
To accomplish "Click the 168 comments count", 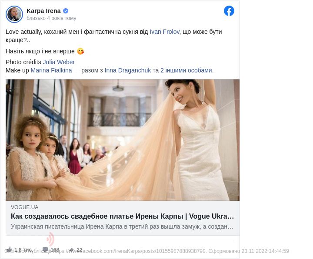I will [x=55, y=249].
